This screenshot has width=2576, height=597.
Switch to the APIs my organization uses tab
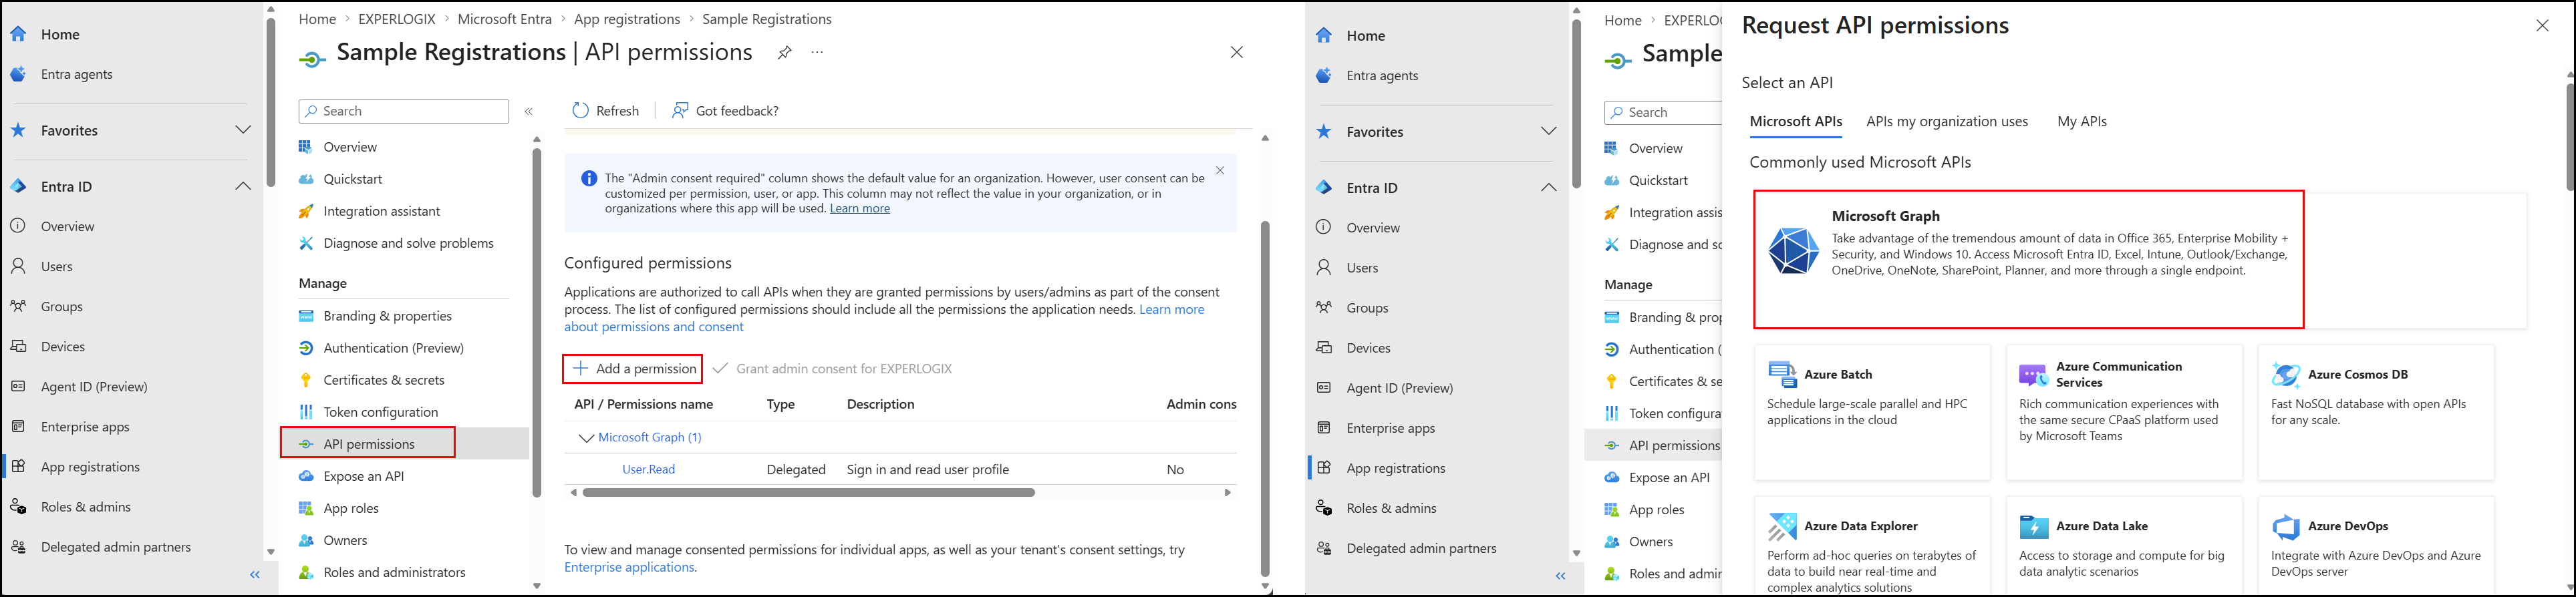[1947, 122]
